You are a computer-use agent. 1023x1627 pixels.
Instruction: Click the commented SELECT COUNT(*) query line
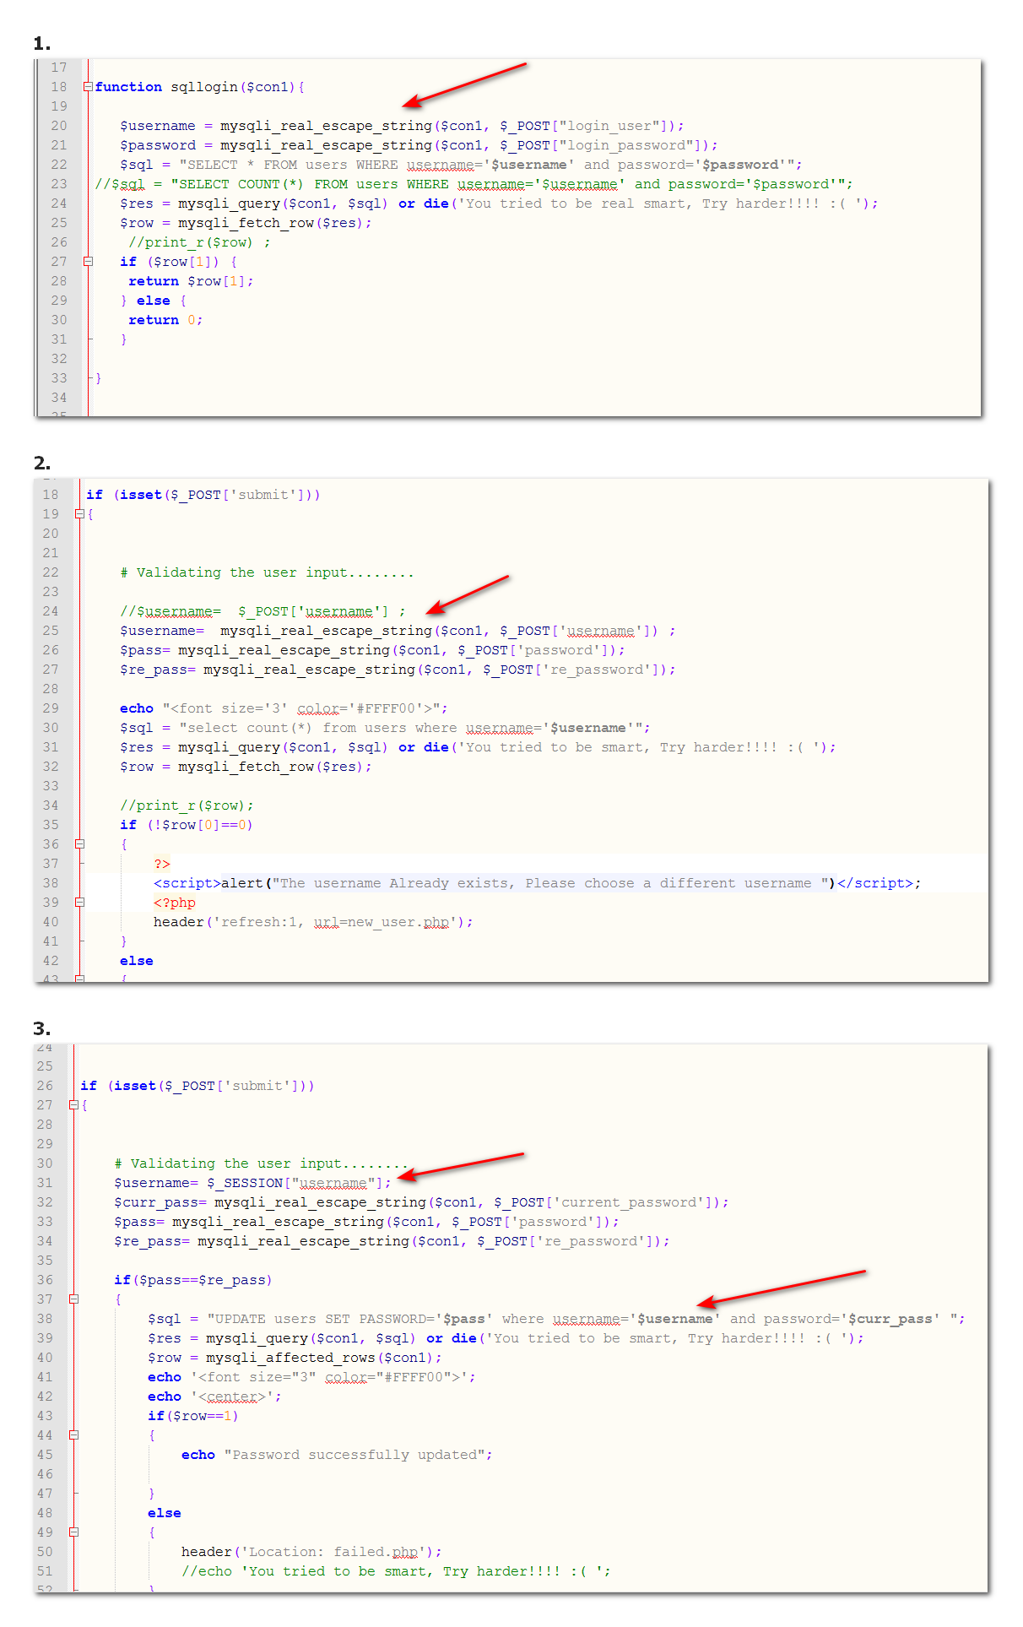(x=473, y=184)
